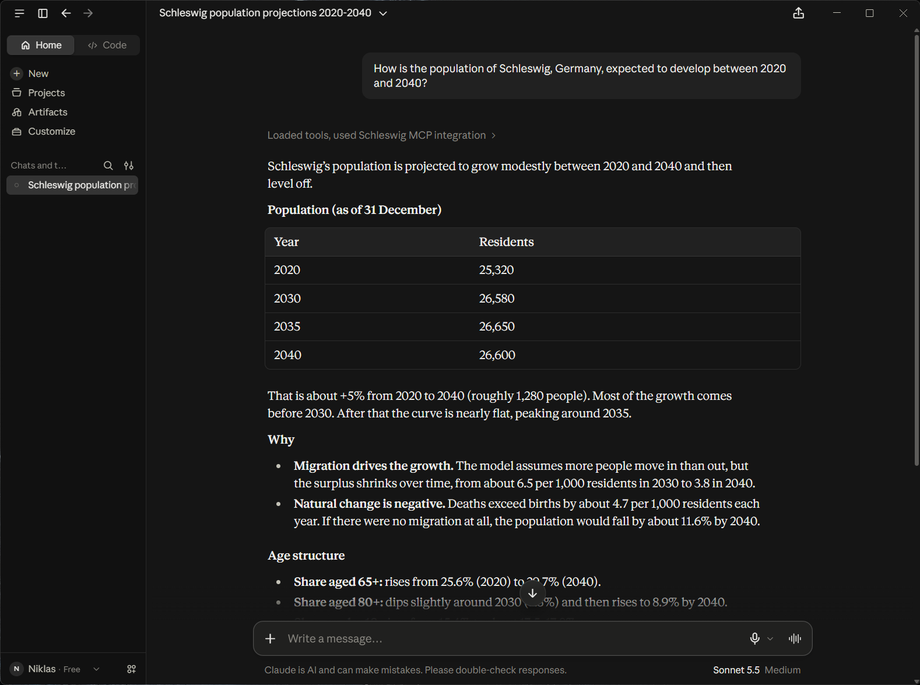Click the Projects sidebar icon

tap(17, 93)
